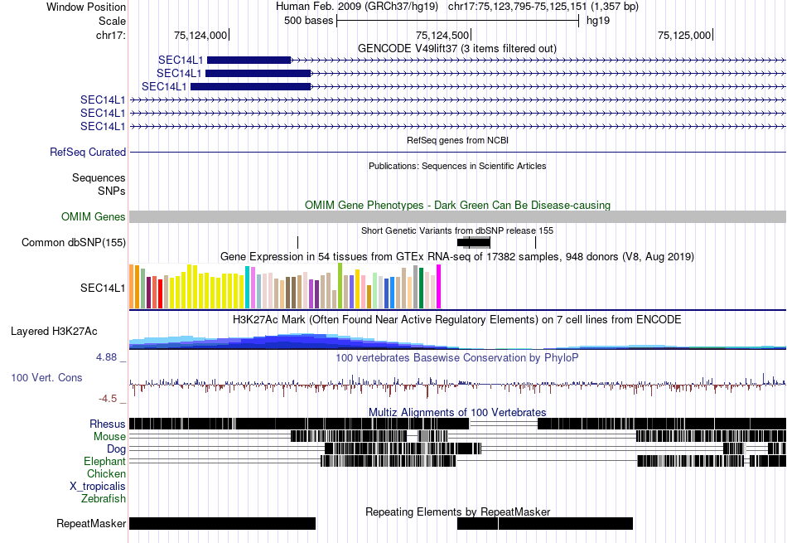Click the Layered H3K27Ac track label
This screenshot has width=787, height=543.
tap(54, 331)
